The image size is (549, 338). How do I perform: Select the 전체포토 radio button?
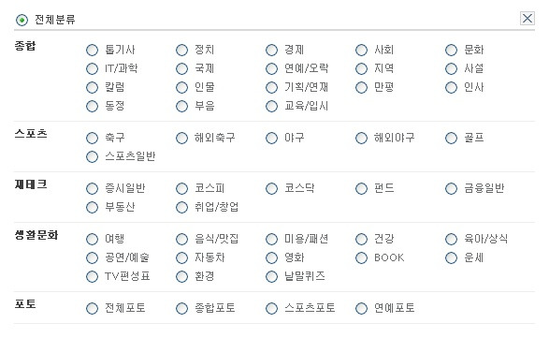[x=92, y=309]
